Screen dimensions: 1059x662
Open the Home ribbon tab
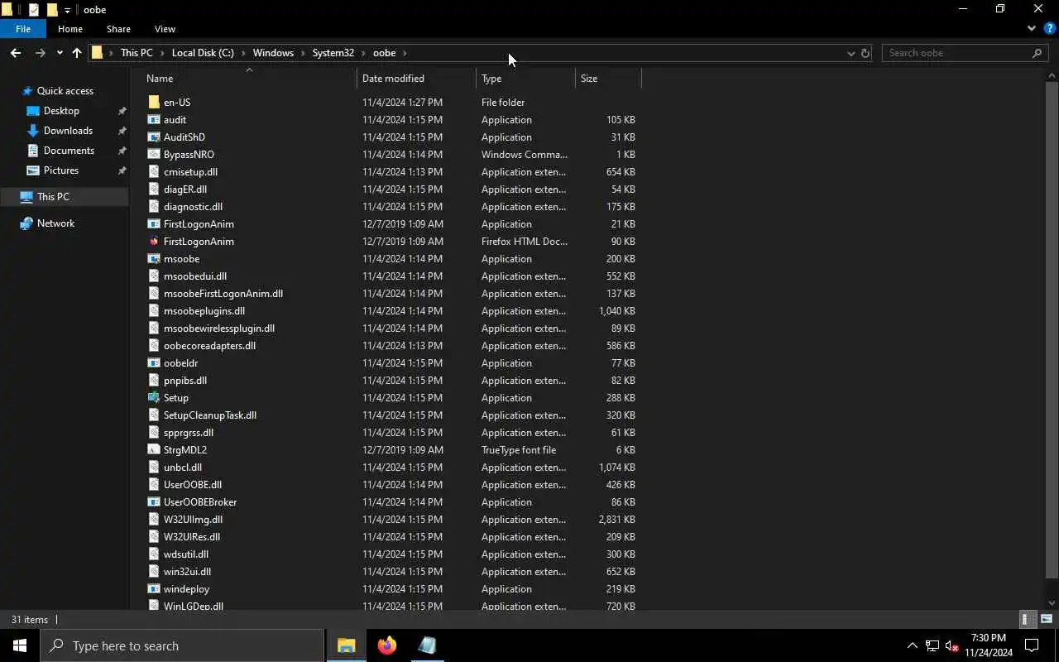point(70,29)
